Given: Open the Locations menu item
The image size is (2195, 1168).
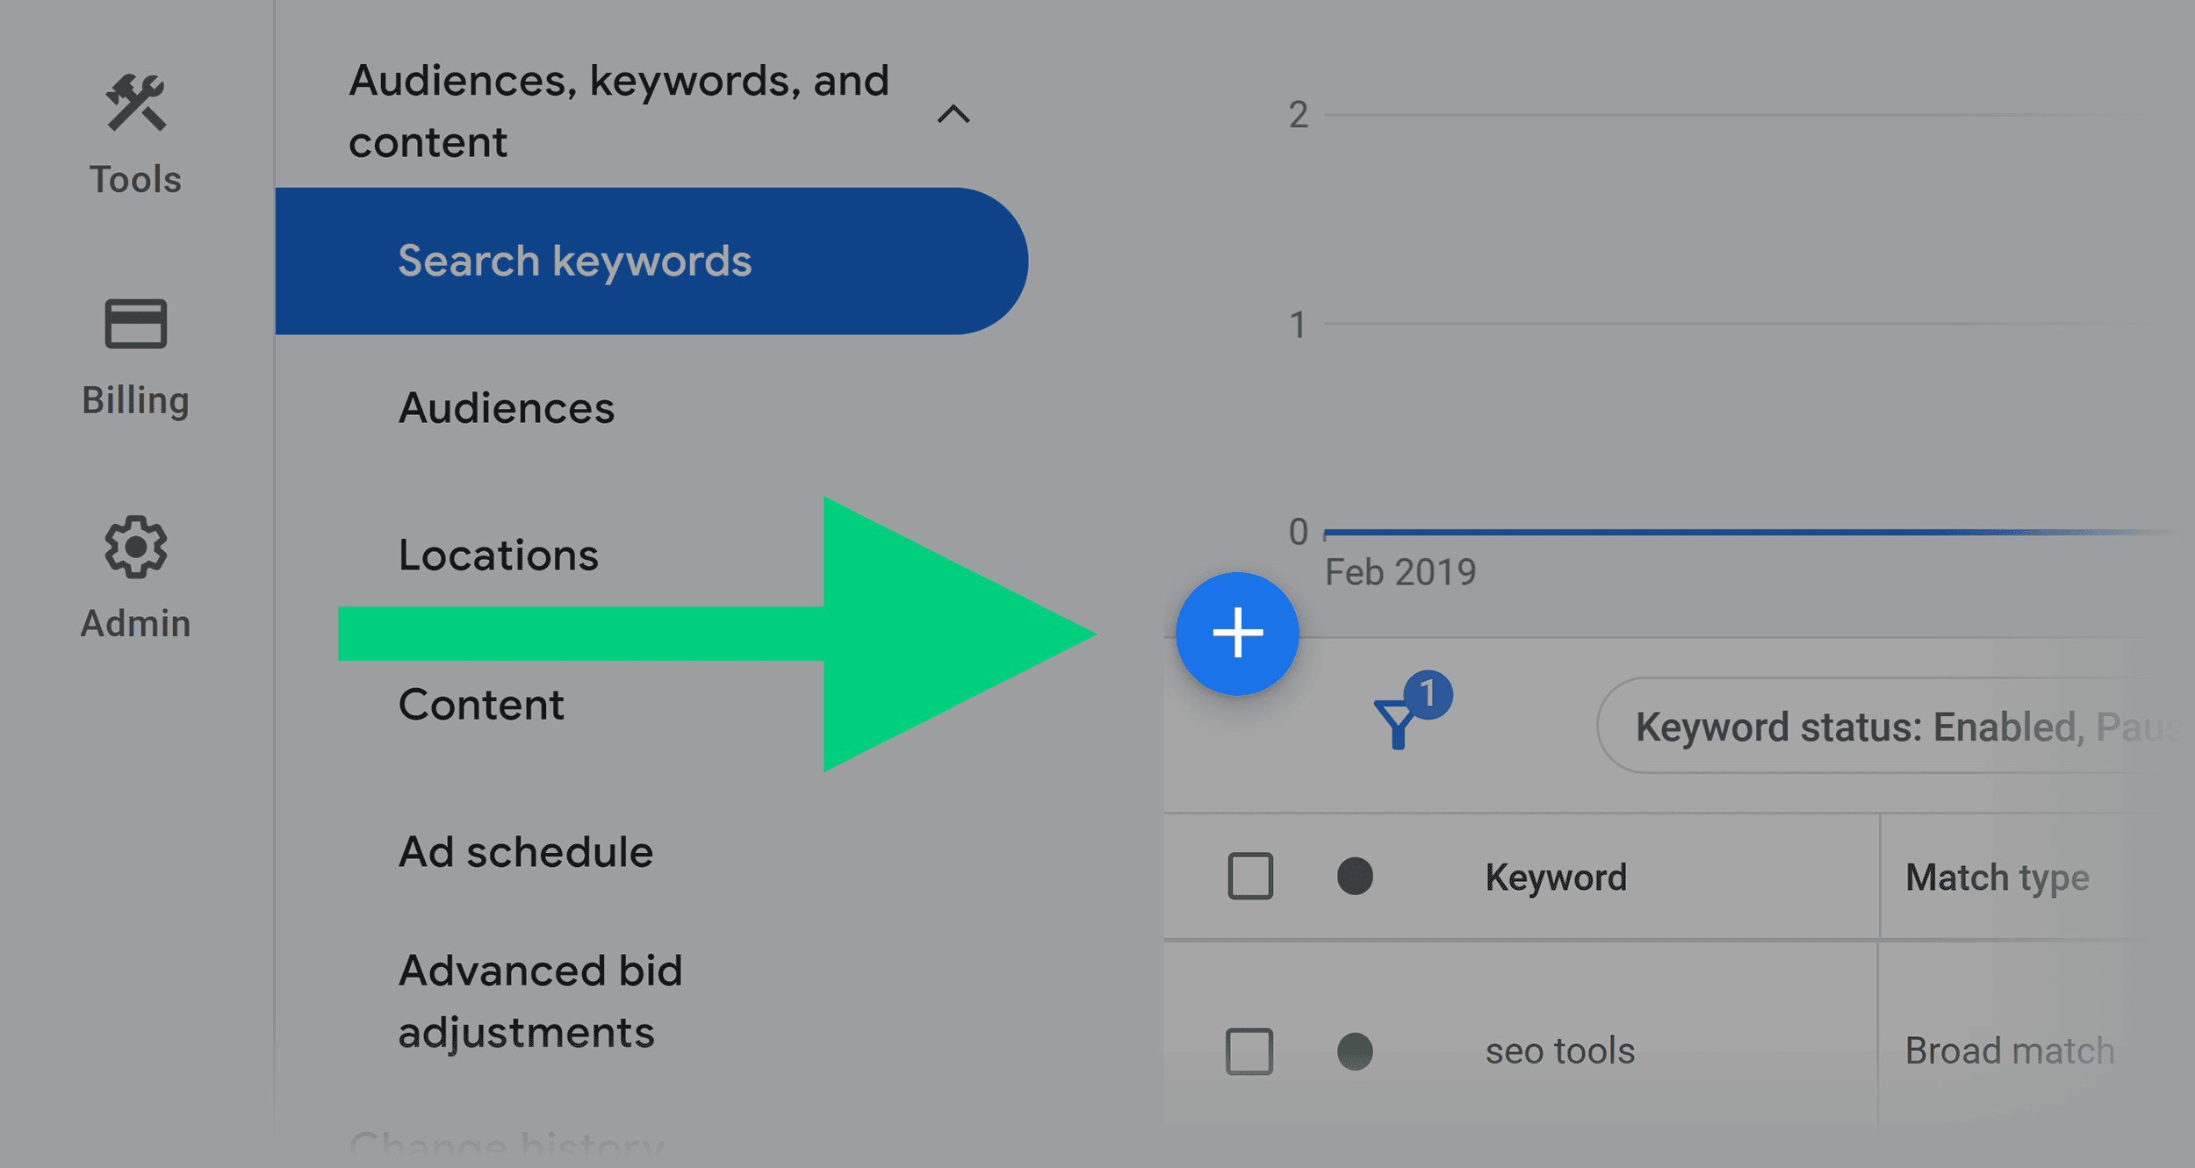Looking at the screenshot, I should pyautogui.click(x=498, y=555).
